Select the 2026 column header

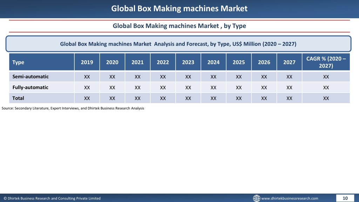point(264,62)
